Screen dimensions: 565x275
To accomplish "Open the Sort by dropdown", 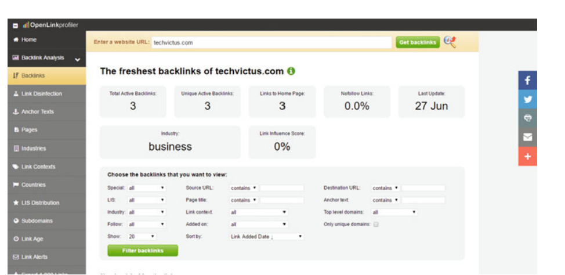I will pyautogui.click(x=266, y=237).
